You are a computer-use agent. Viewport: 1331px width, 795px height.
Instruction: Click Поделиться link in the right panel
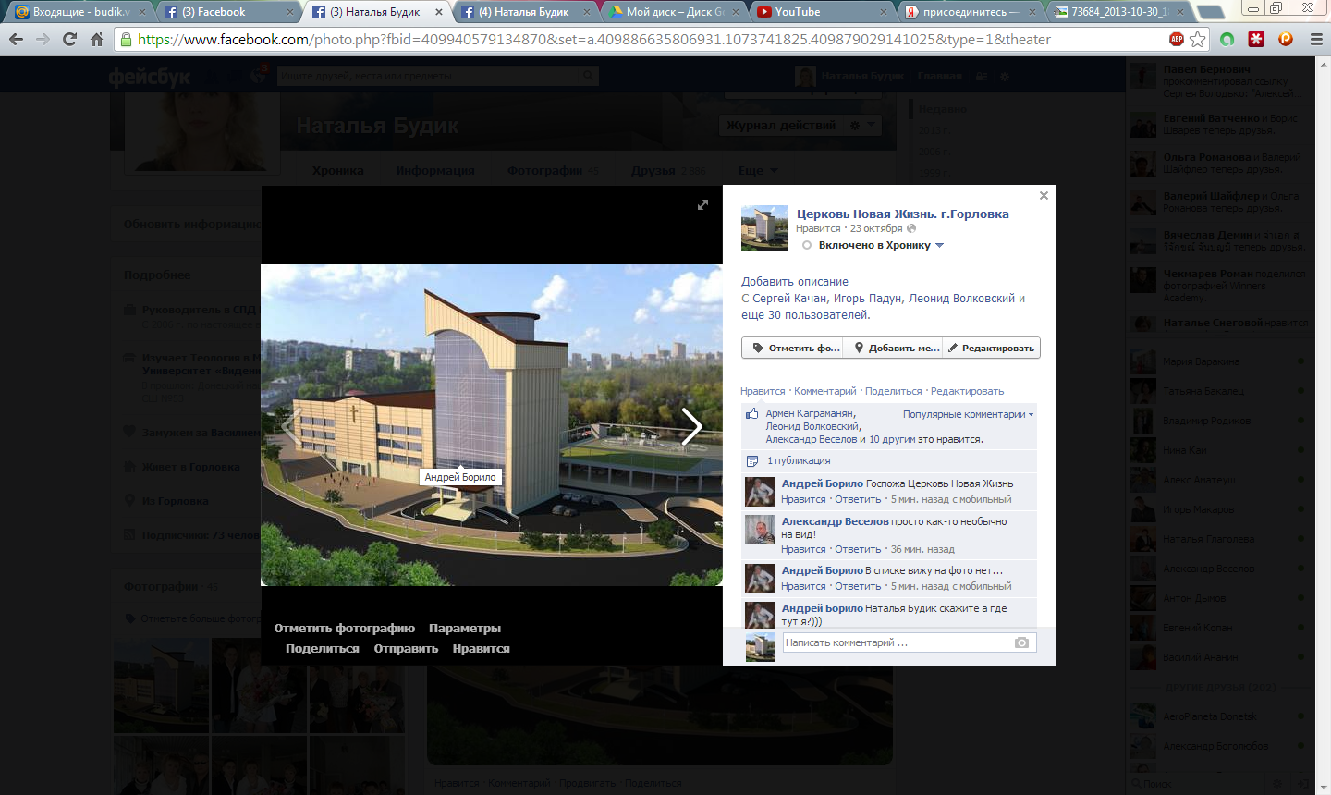[894, 391]
